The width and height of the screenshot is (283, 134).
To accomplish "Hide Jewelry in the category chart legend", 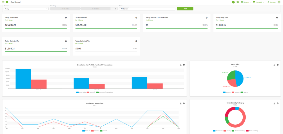I will (227, 131).
